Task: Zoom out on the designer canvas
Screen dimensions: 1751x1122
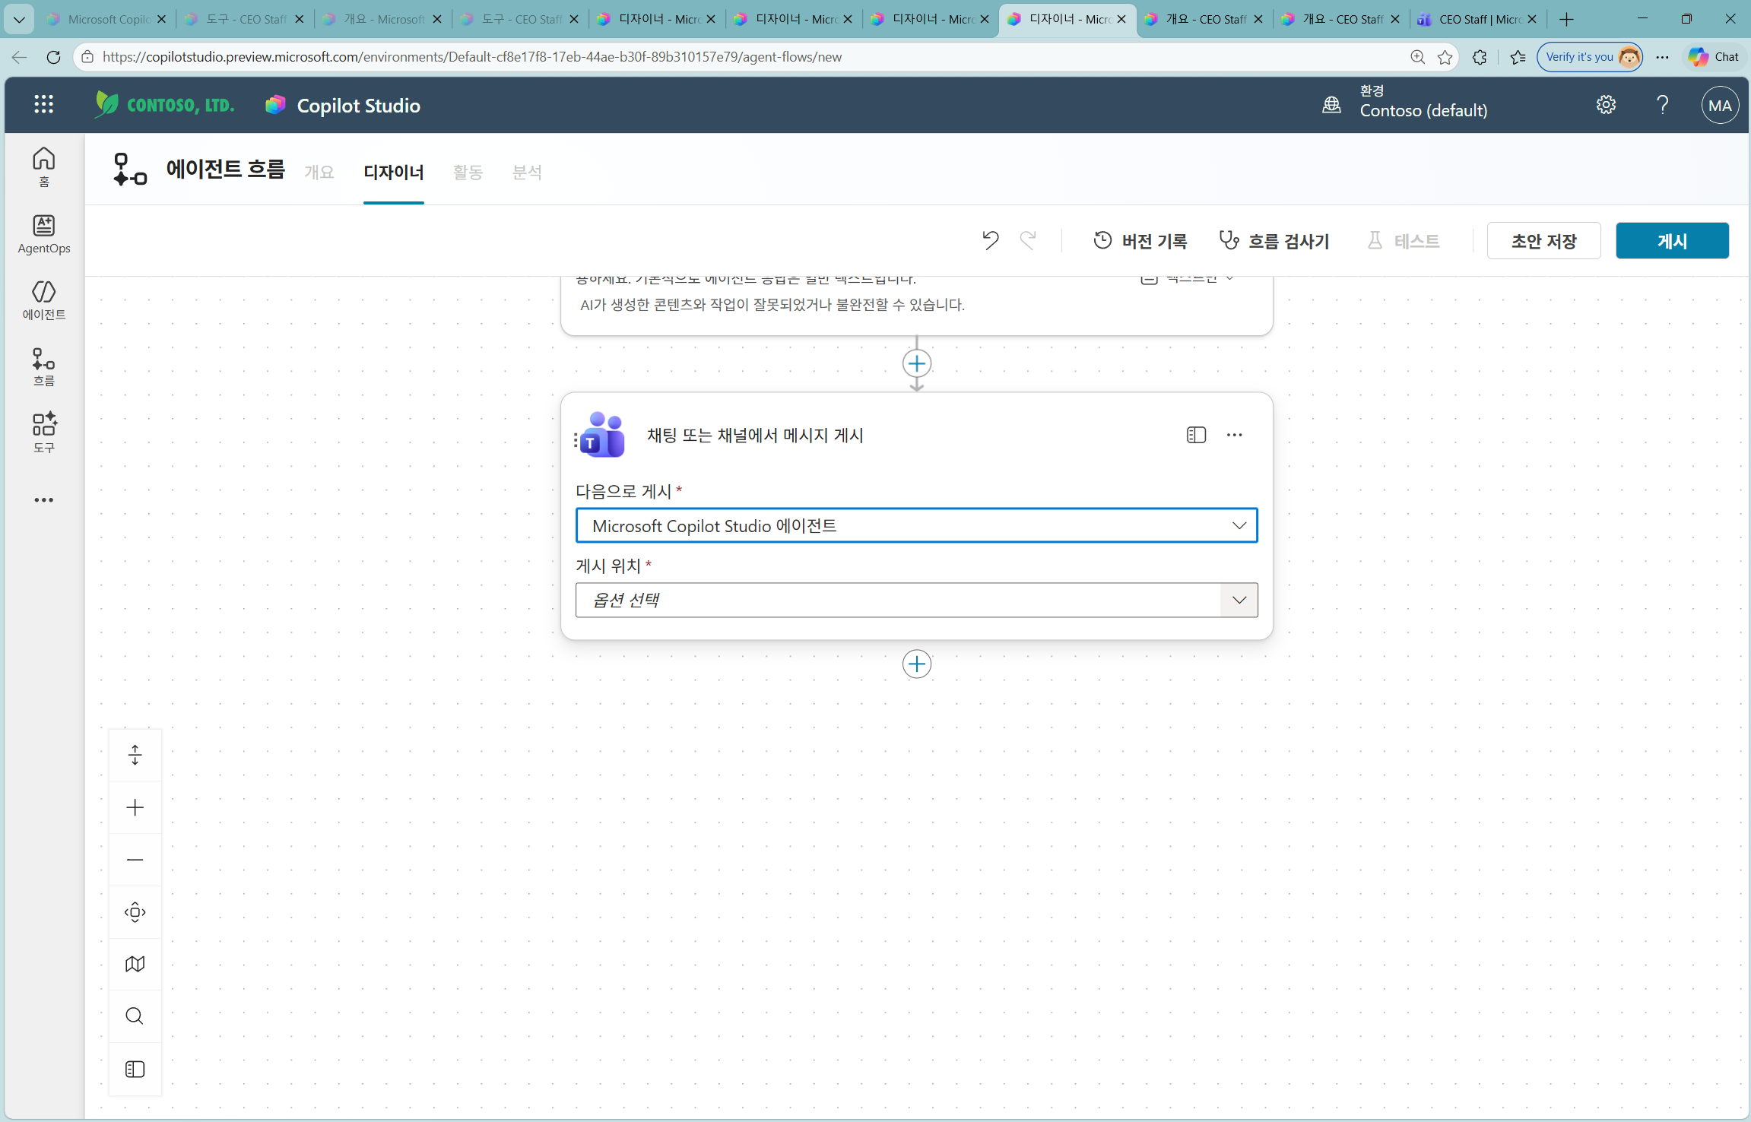Action: 135,860
